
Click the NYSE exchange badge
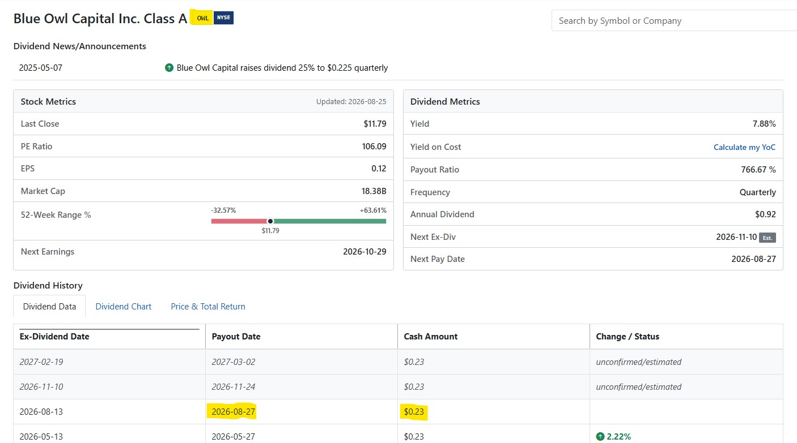[x=223, y=18]
